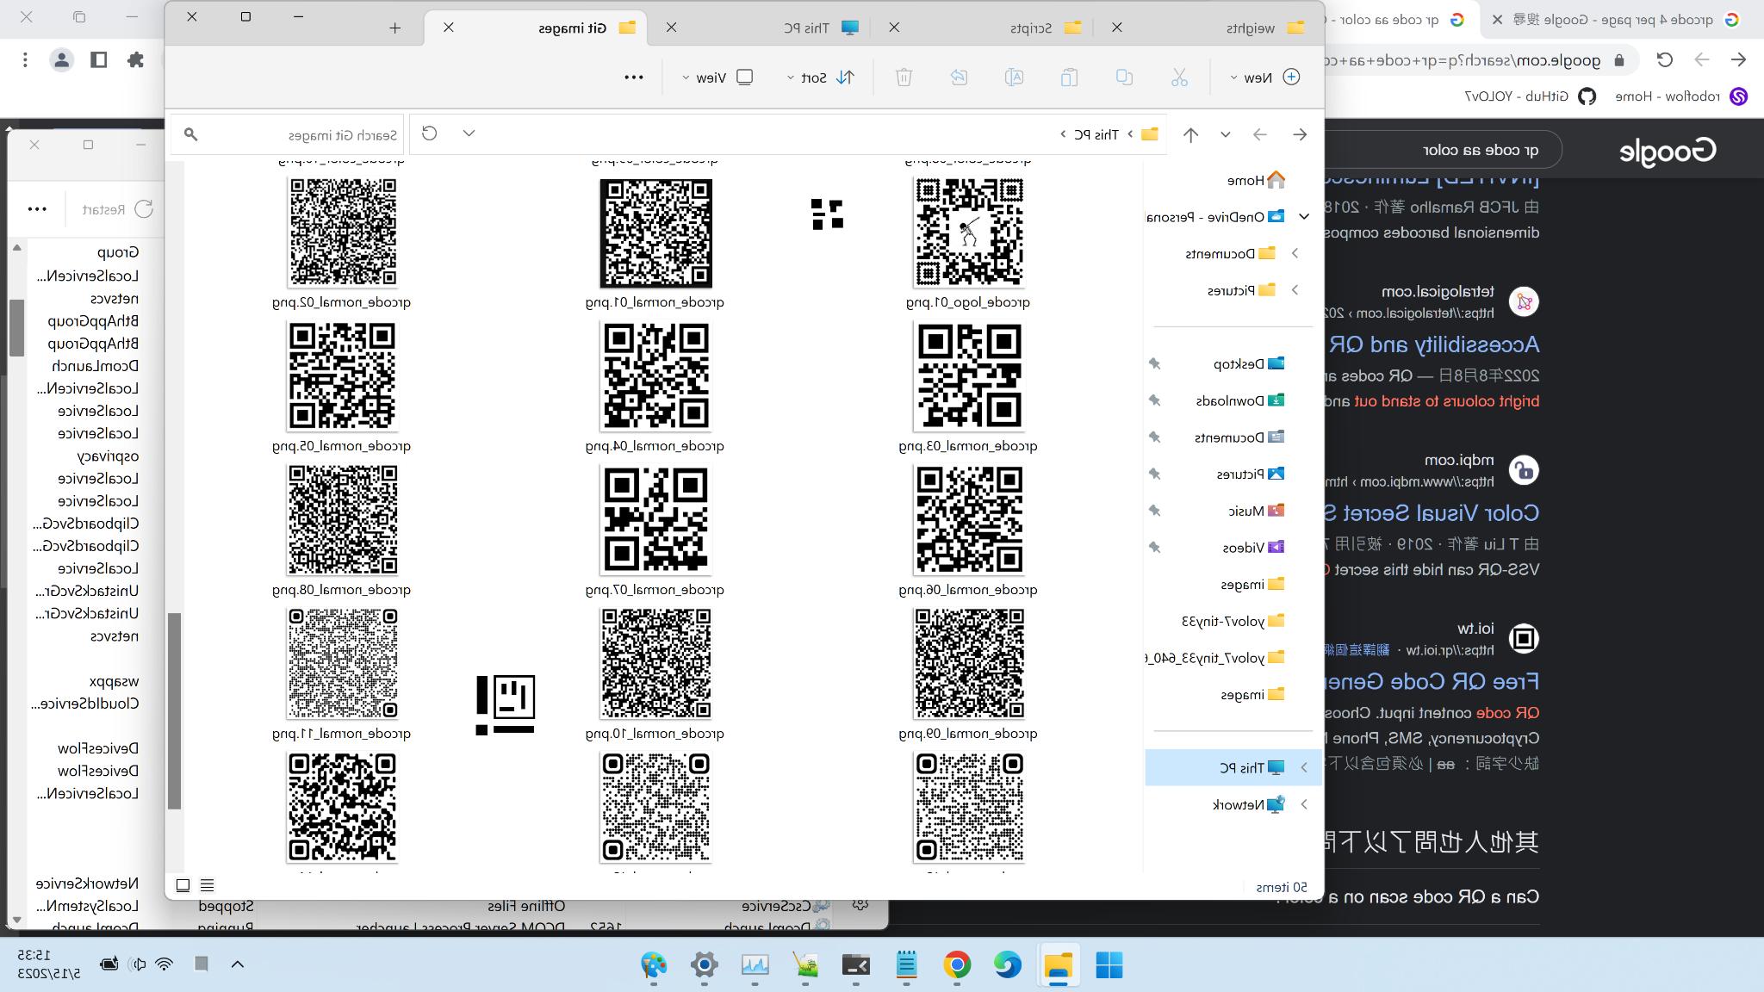
Task: Open 'Free QR Code Gene...' search result link
Action: click(1432, 682)
